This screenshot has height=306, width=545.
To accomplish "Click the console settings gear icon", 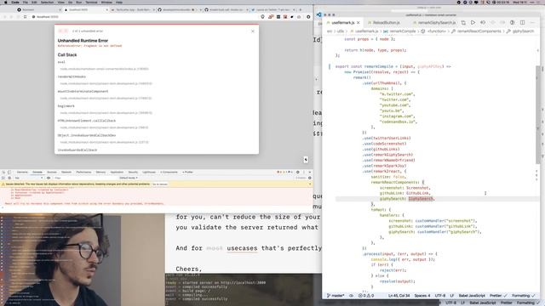I will click(x=310, y=178).
